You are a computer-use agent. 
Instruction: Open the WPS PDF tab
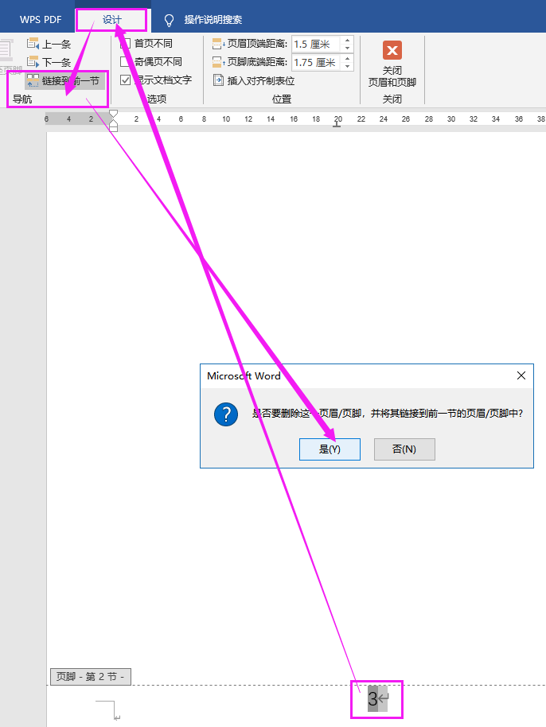coord(41,20)
